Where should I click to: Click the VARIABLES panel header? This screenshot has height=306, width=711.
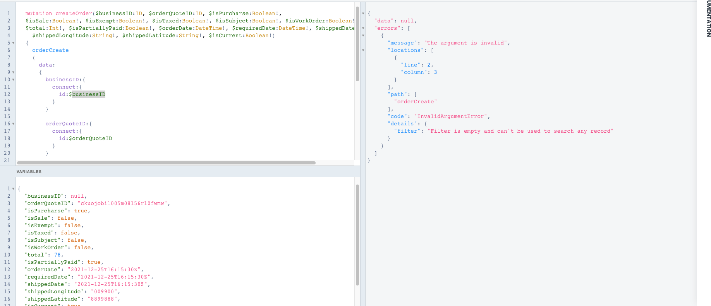point(29,171)
